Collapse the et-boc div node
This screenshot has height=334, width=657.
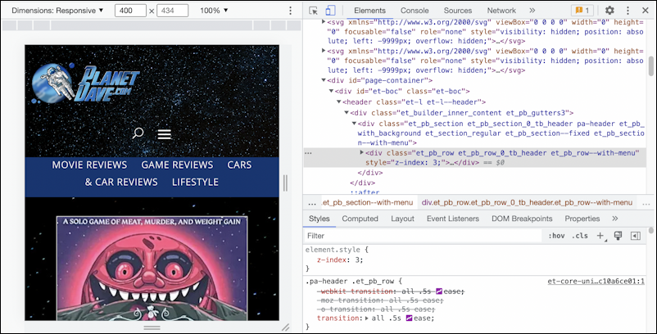[331, 91]
